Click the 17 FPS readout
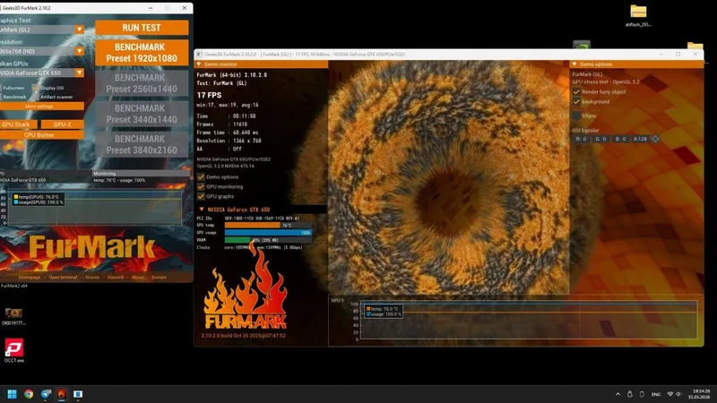 coord(209,95)
